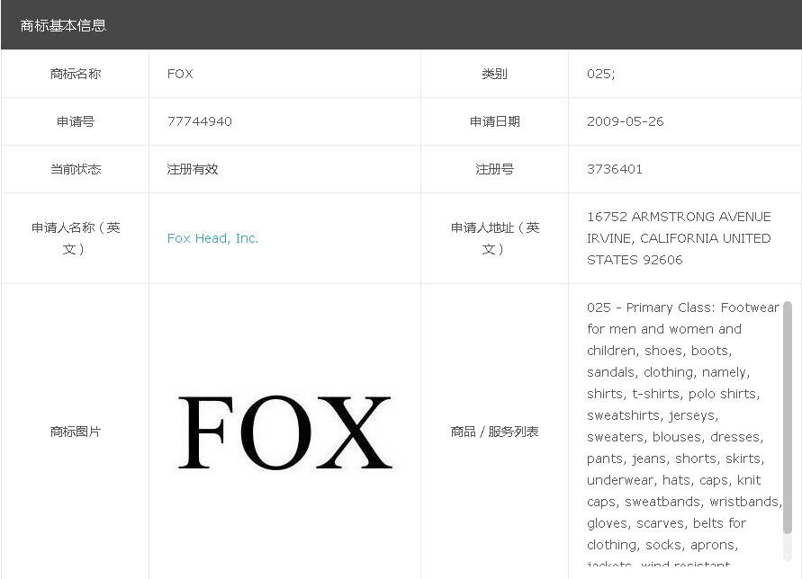Image resolution: width=802 pixels, height=579 pixels.
Task: Click the 商品 / 服务列表 label
Action: click(x=494, y=432)
